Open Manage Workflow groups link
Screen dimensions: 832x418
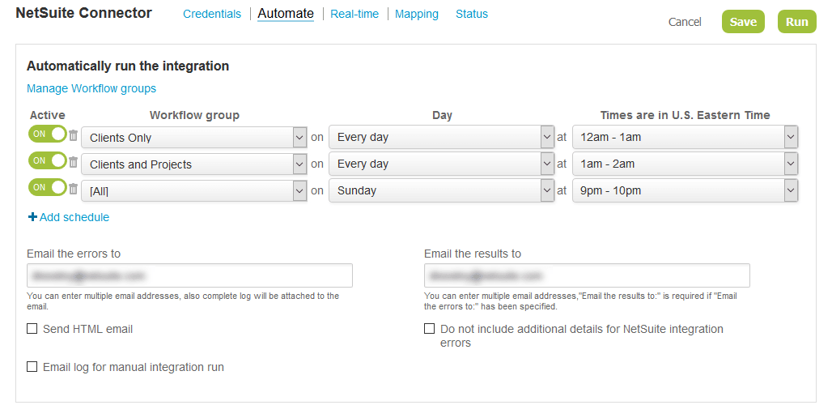tap(91, 88)
